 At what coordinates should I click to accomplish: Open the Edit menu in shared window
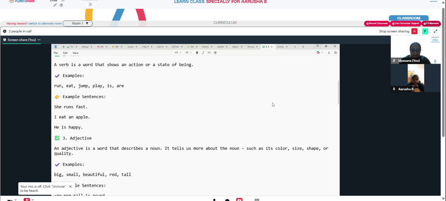pyautogui.click(x=66, y=53)
